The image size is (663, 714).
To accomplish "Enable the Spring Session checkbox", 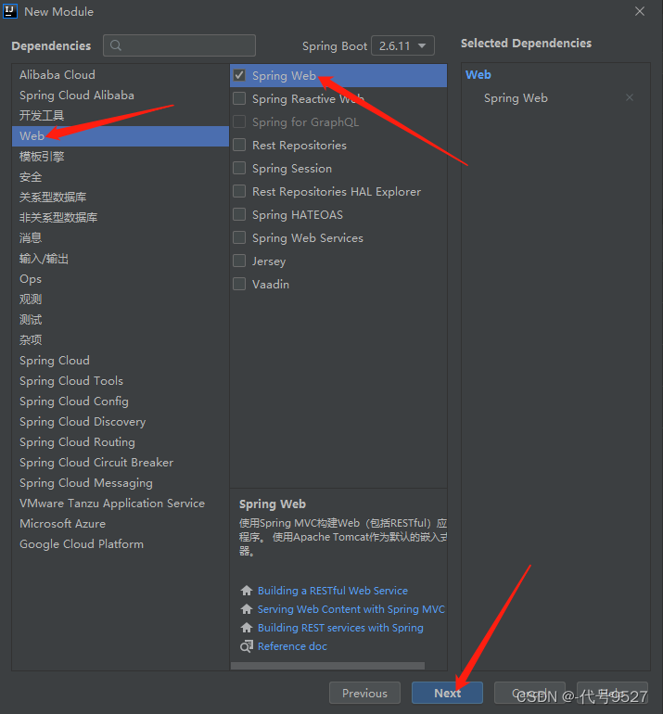I will [239, 168].
